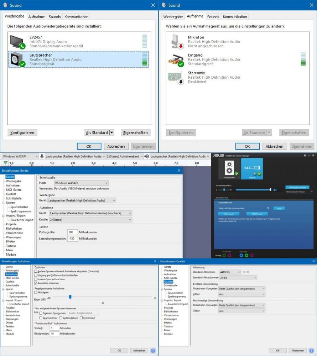Adjust the Pegel (dB) slider handle
The height and width of the screenshot is (356, 317).
70,297
